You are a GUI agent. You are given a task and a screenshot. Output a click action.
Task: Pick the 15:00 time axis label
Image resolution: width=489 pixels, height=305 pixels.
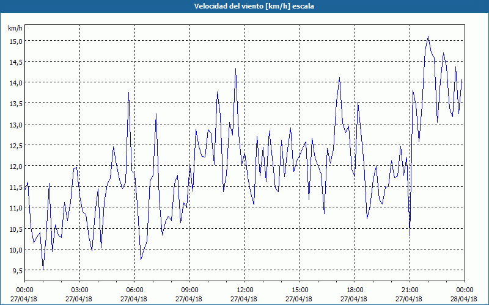tap(300, 290)
